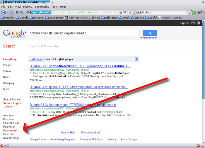Open the Weather bookmarks folder
The image size is (205, 148).
8,18
